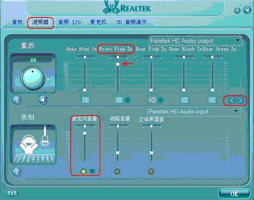Click the Rear Blue In label
This screenshot has width=254, height=200.
(x=81, y=49)
